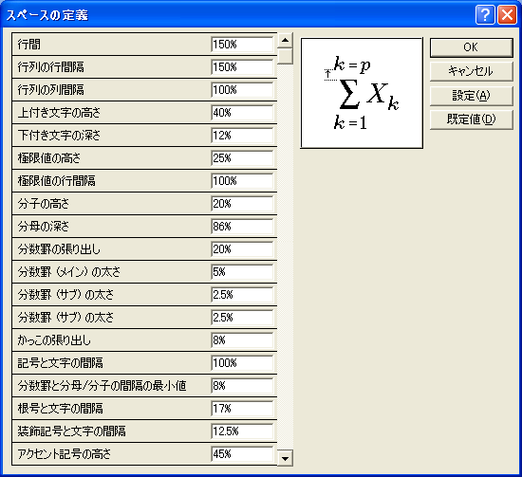Viewport: 522px width, 477px height.
Task: Edit the 根号と文字の間隔 field showing 17%
Action: (242, 409)
